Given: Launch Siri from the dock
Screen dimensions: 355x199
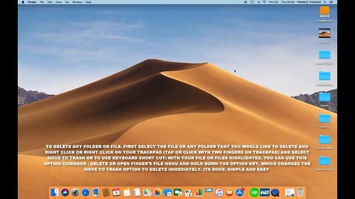Looking at the screenshot, I should tap(65, 192).
